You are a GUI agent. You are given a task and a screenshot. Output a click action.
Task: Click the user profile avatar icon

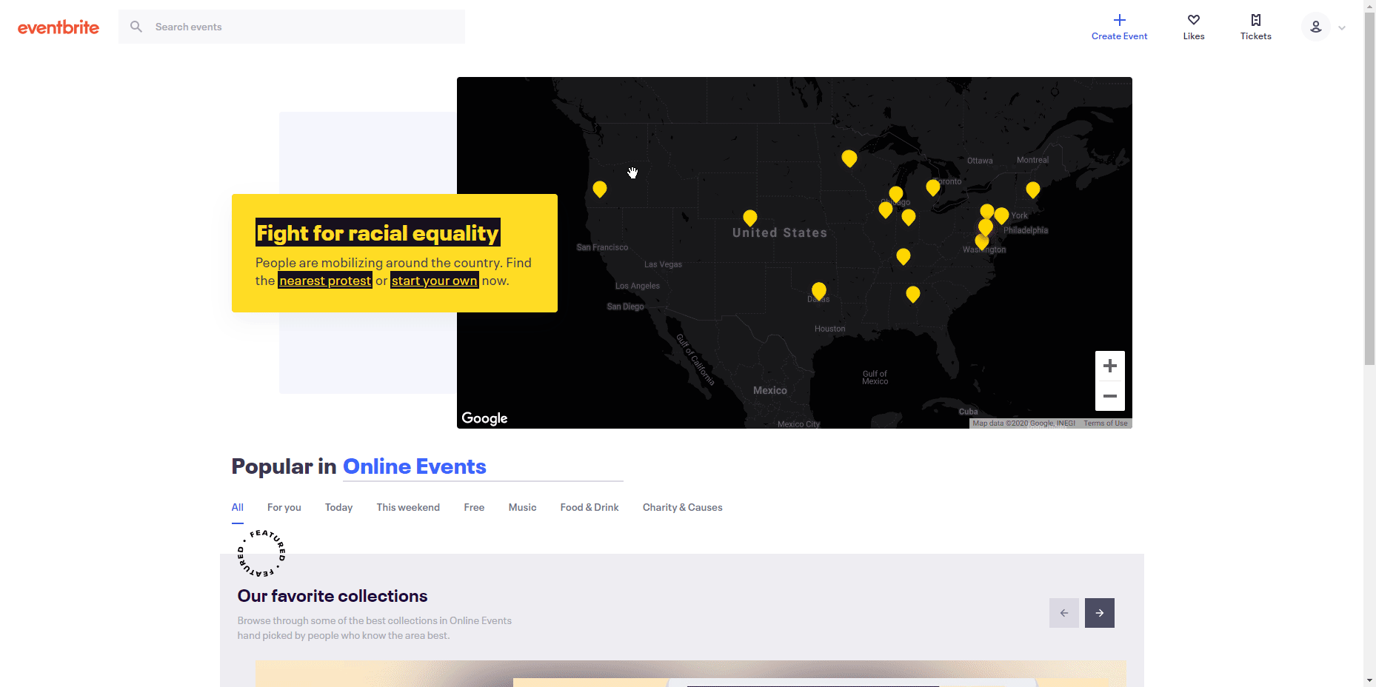[x=1315, y=27]
